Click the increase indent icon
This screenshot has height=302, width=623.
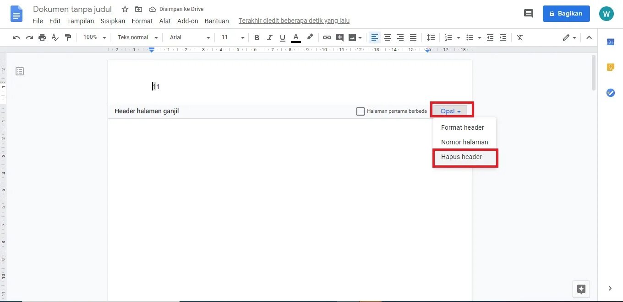(503, 37)
